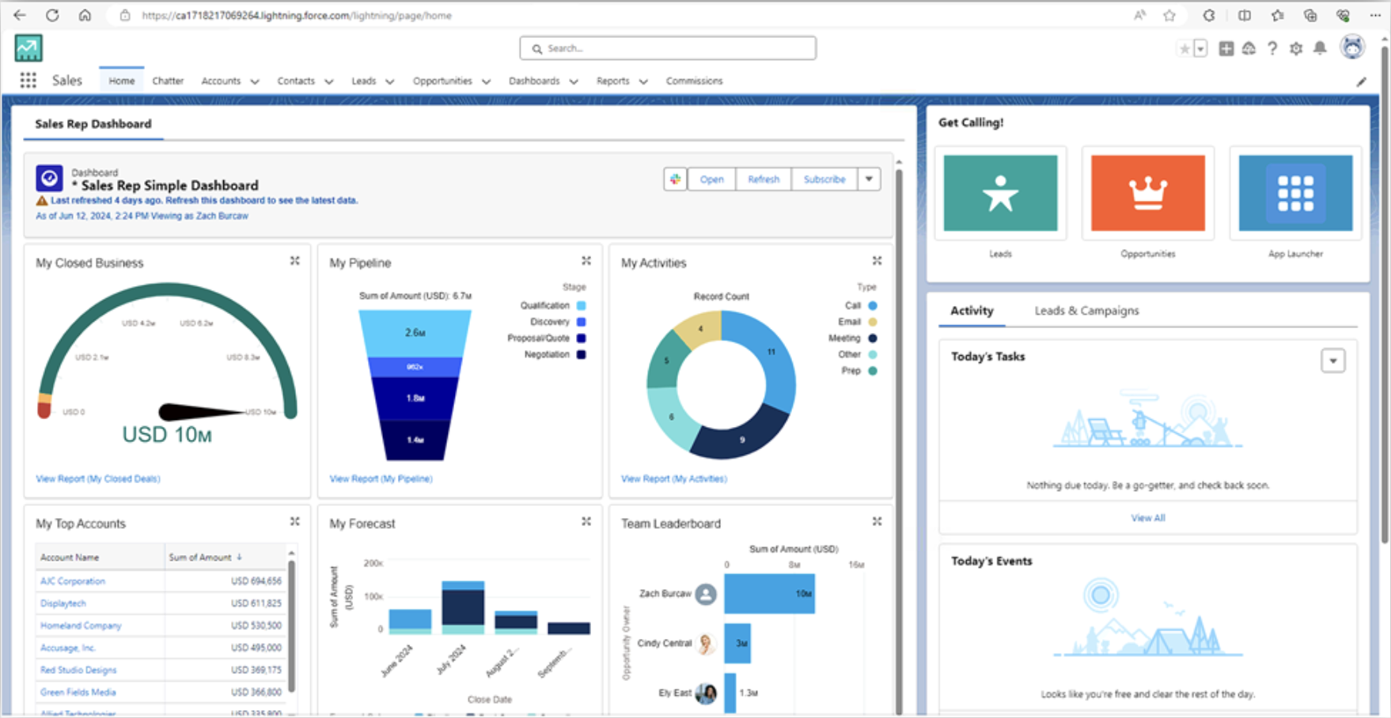Refresh the dashboard
Viewport: 1391px width, 718px height.
pyautogui.click(x=764, y=179)
